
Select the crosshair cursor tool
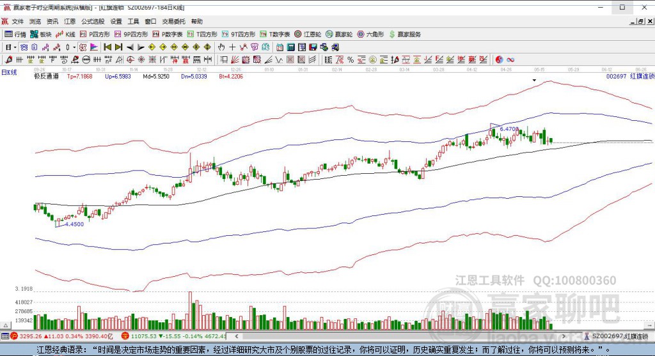coord(232,47)
